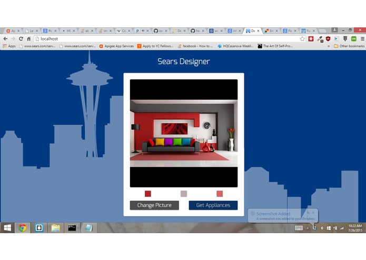Click the Chrome user profile button
The height and width of the screenshot is (260, 366).
click(x=334, y=30)
